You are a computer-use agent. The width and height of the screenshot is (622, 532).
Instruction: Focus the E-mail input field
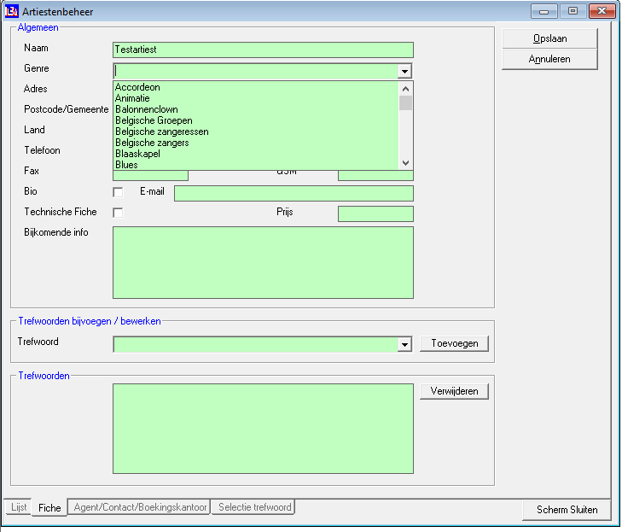tap(294, 193)
